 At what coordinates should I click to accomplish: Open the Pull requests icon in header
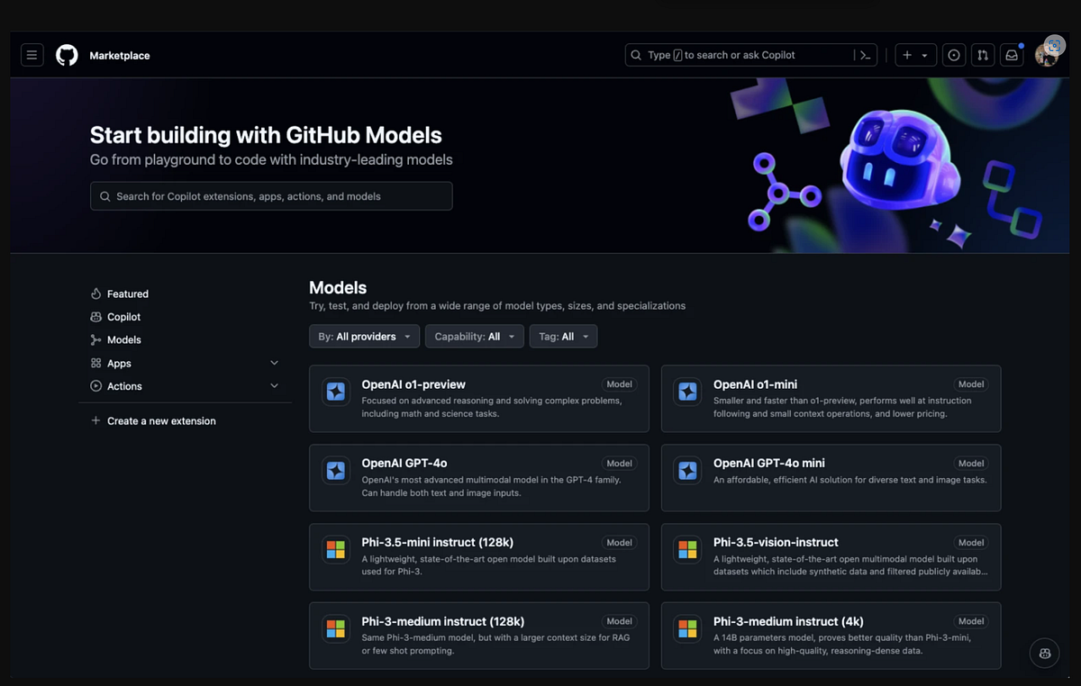(x=983, y=55)
